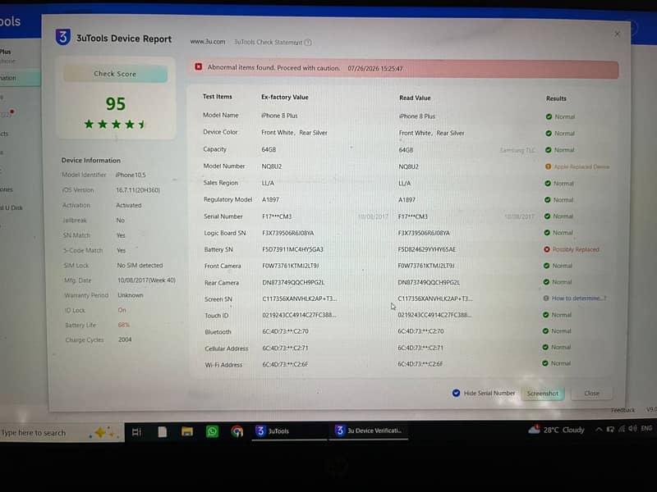Click the SIM Lock No SIM detected value
The height and width of the screenshot is (492, 657).
tap(140, 265)
